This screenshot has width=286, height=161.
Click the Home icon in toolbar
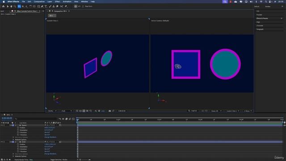[3, 6]
